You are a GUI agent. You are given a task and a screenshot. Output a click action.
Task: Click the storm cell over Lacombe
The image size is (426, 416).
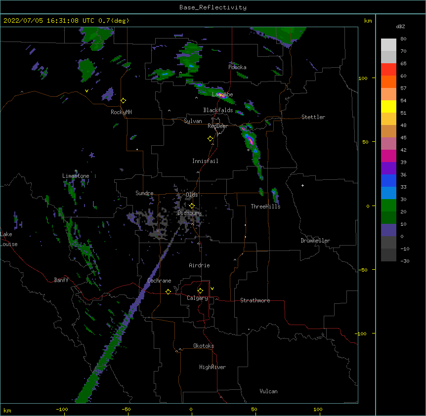point(221,95)
